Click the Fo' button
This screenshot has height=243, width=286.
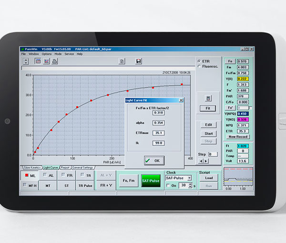tap(230, 108)
